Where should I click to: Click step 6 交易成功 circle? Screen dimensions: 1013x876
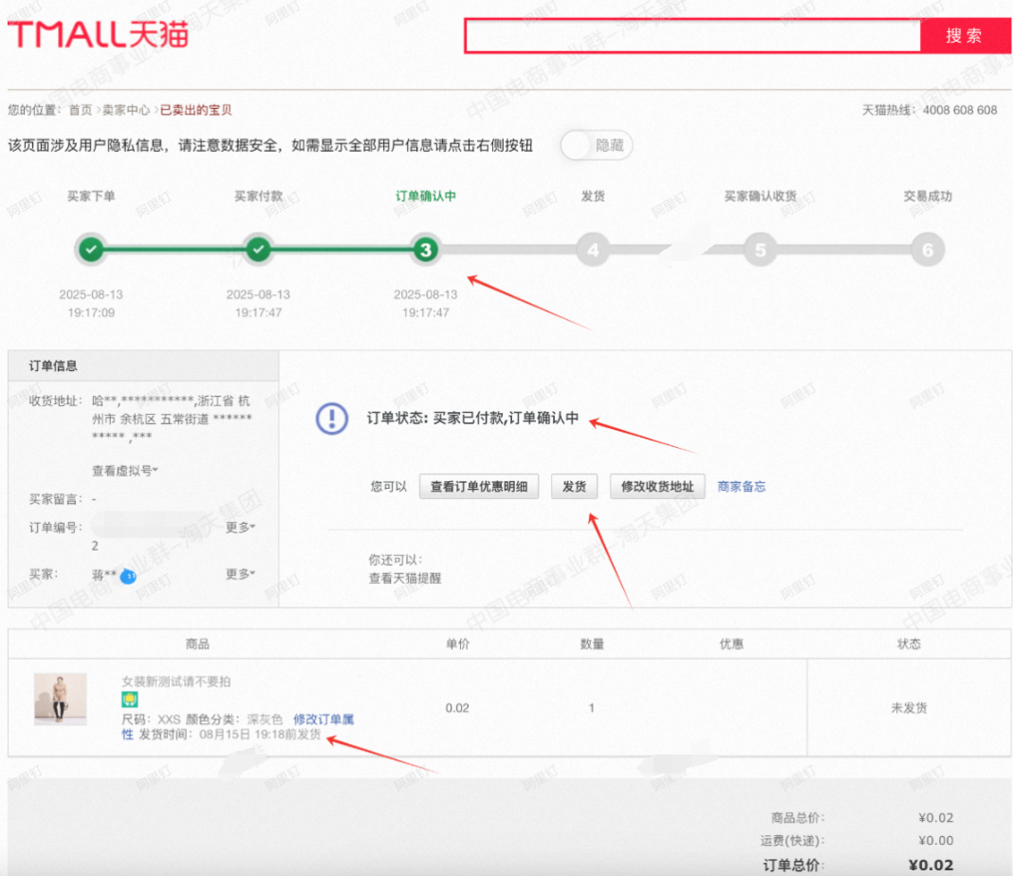[928, 250]
